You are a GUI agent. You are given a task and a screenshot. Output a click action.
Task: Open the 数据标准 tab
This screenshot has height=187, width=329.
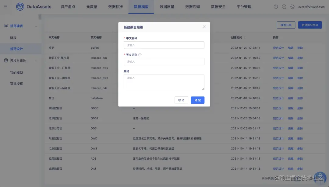pyautogui.click(x=116, y=7)
